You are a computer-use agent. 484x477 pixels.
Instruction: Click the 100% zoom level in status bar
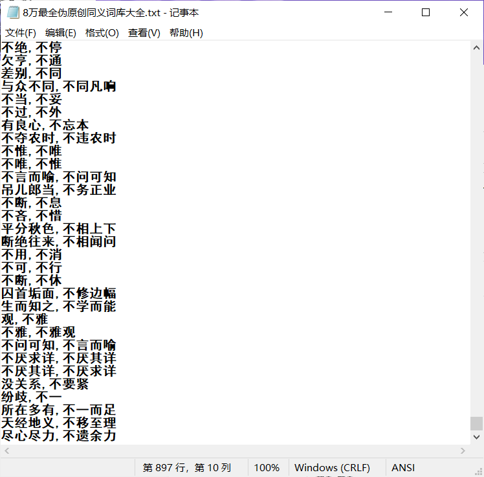pos(266,467)
